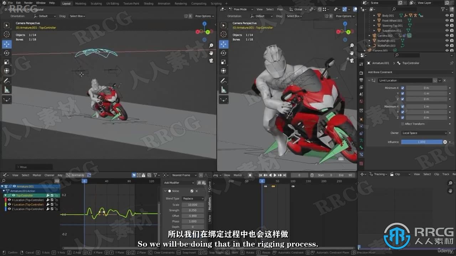The width and height of the screenshot is (456, 256).
Task: Adjust the Influence slider
Action: [422, 142]
